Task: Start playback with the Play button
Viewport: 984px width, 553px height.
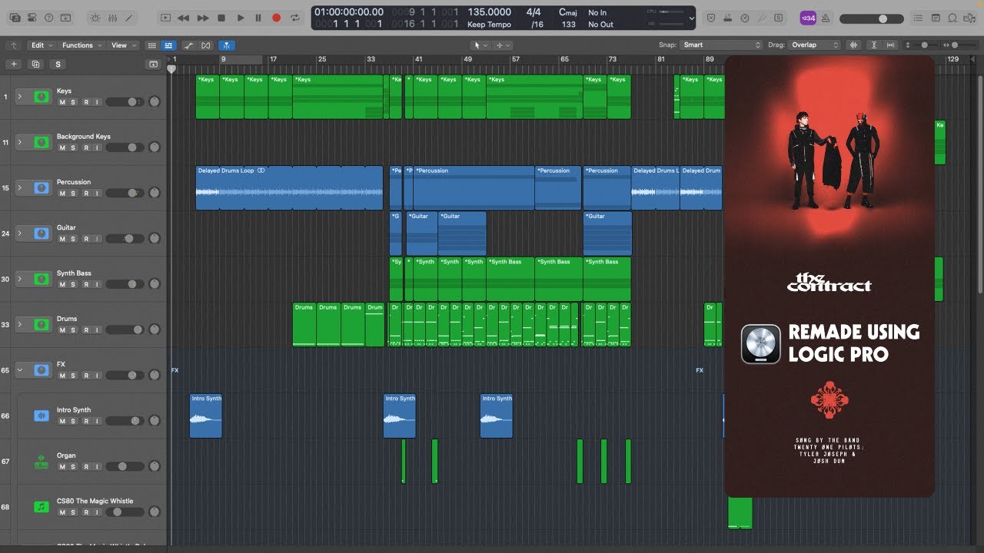Action: pos(240,17)
